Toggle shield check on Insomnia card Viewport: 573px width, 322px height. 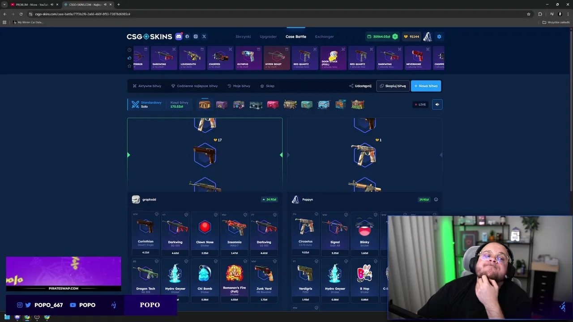pyautogui.click(x=245, y=215)
